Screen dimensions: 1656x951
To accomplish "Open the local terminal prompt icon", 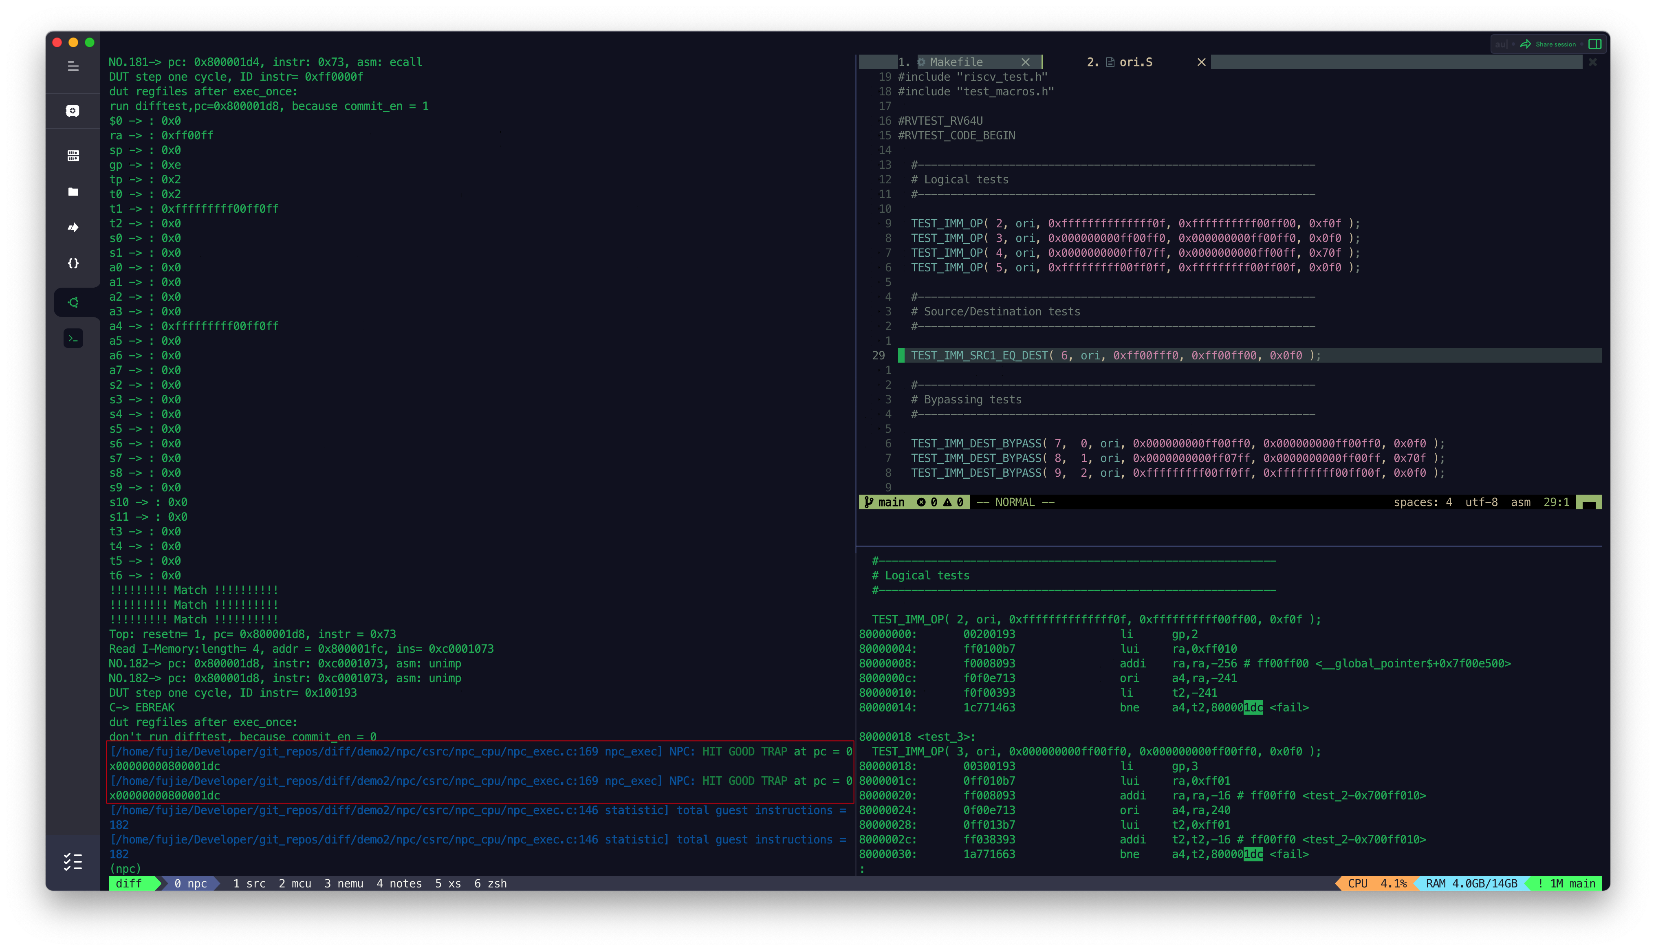I will click(73, 338).
